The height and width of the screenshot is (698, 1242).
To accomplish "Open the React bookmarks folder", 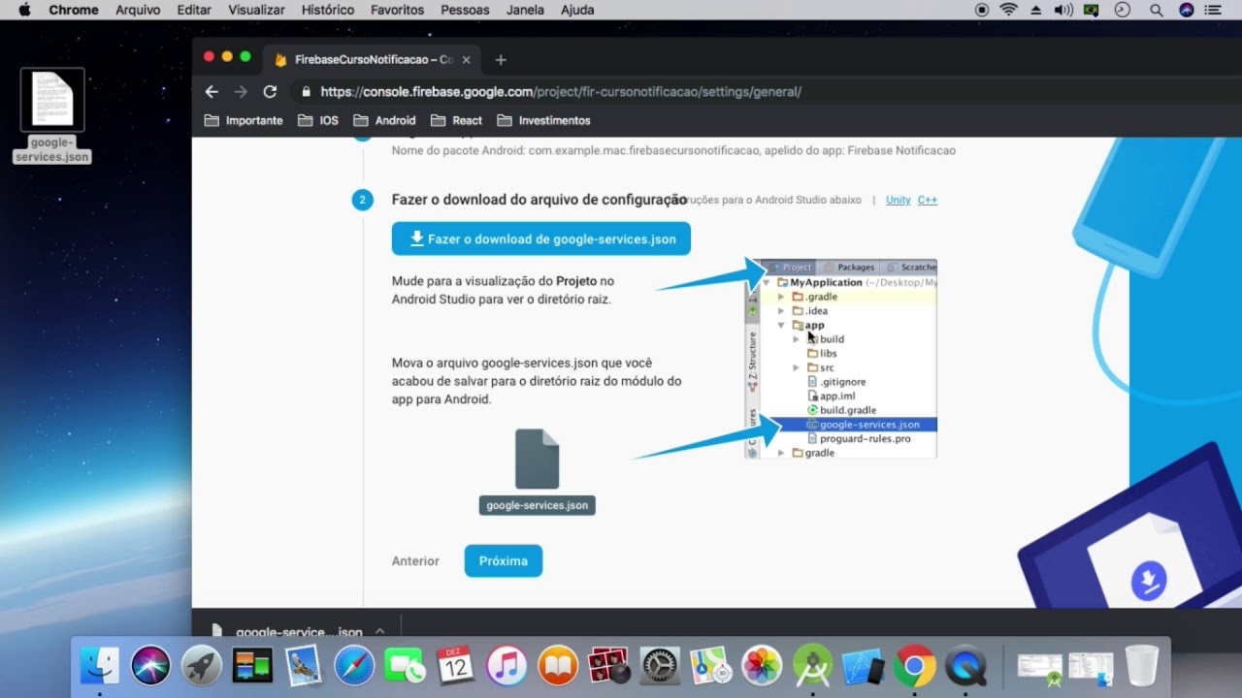I will click(x=456, y=120).
